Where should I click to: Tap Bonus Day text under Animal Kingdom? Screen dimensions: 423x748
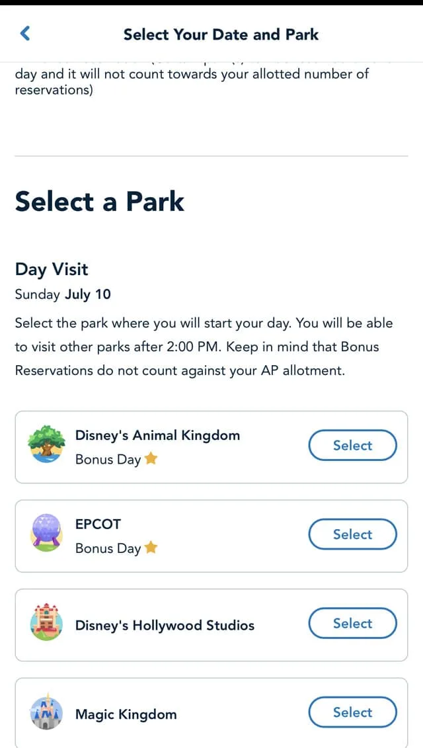click(x=108, y=460)
